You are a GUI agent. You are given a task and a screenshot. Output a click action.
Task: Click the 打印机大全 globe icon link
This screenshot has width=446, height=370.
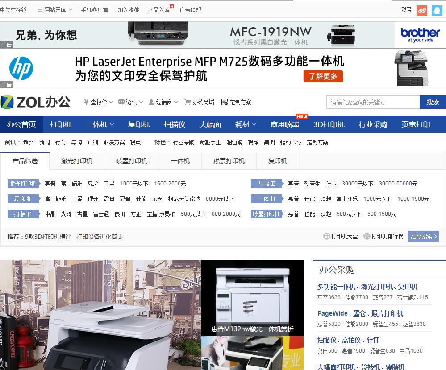click(341, 236)
